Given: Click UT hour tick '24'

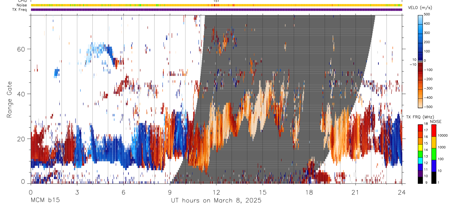Looking at the screenshot, I should tap(402, 191).
